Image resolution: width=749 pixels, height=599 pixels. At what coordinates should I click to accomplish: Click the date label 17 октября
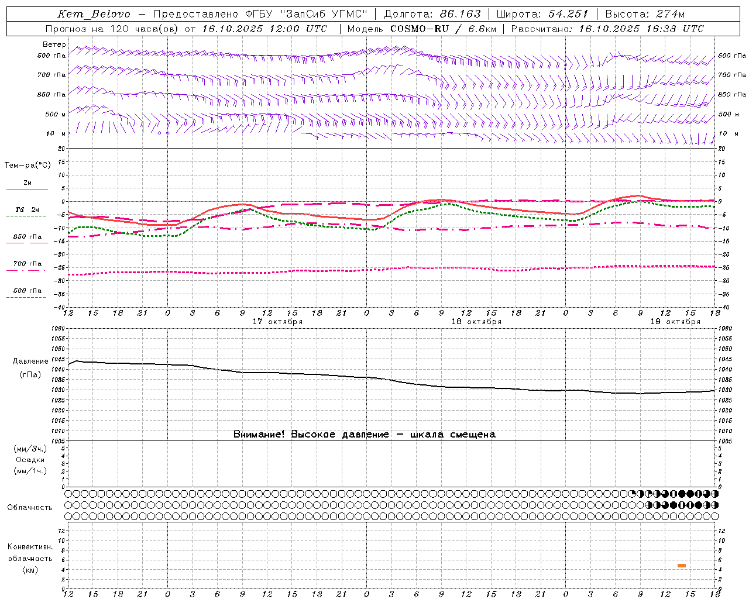click(277, 322)
